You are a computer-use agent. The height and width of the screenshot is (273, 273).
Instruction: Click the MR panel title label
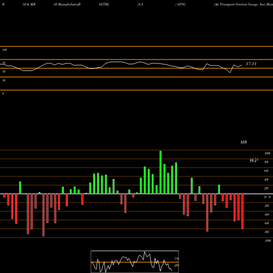(244, 142)
